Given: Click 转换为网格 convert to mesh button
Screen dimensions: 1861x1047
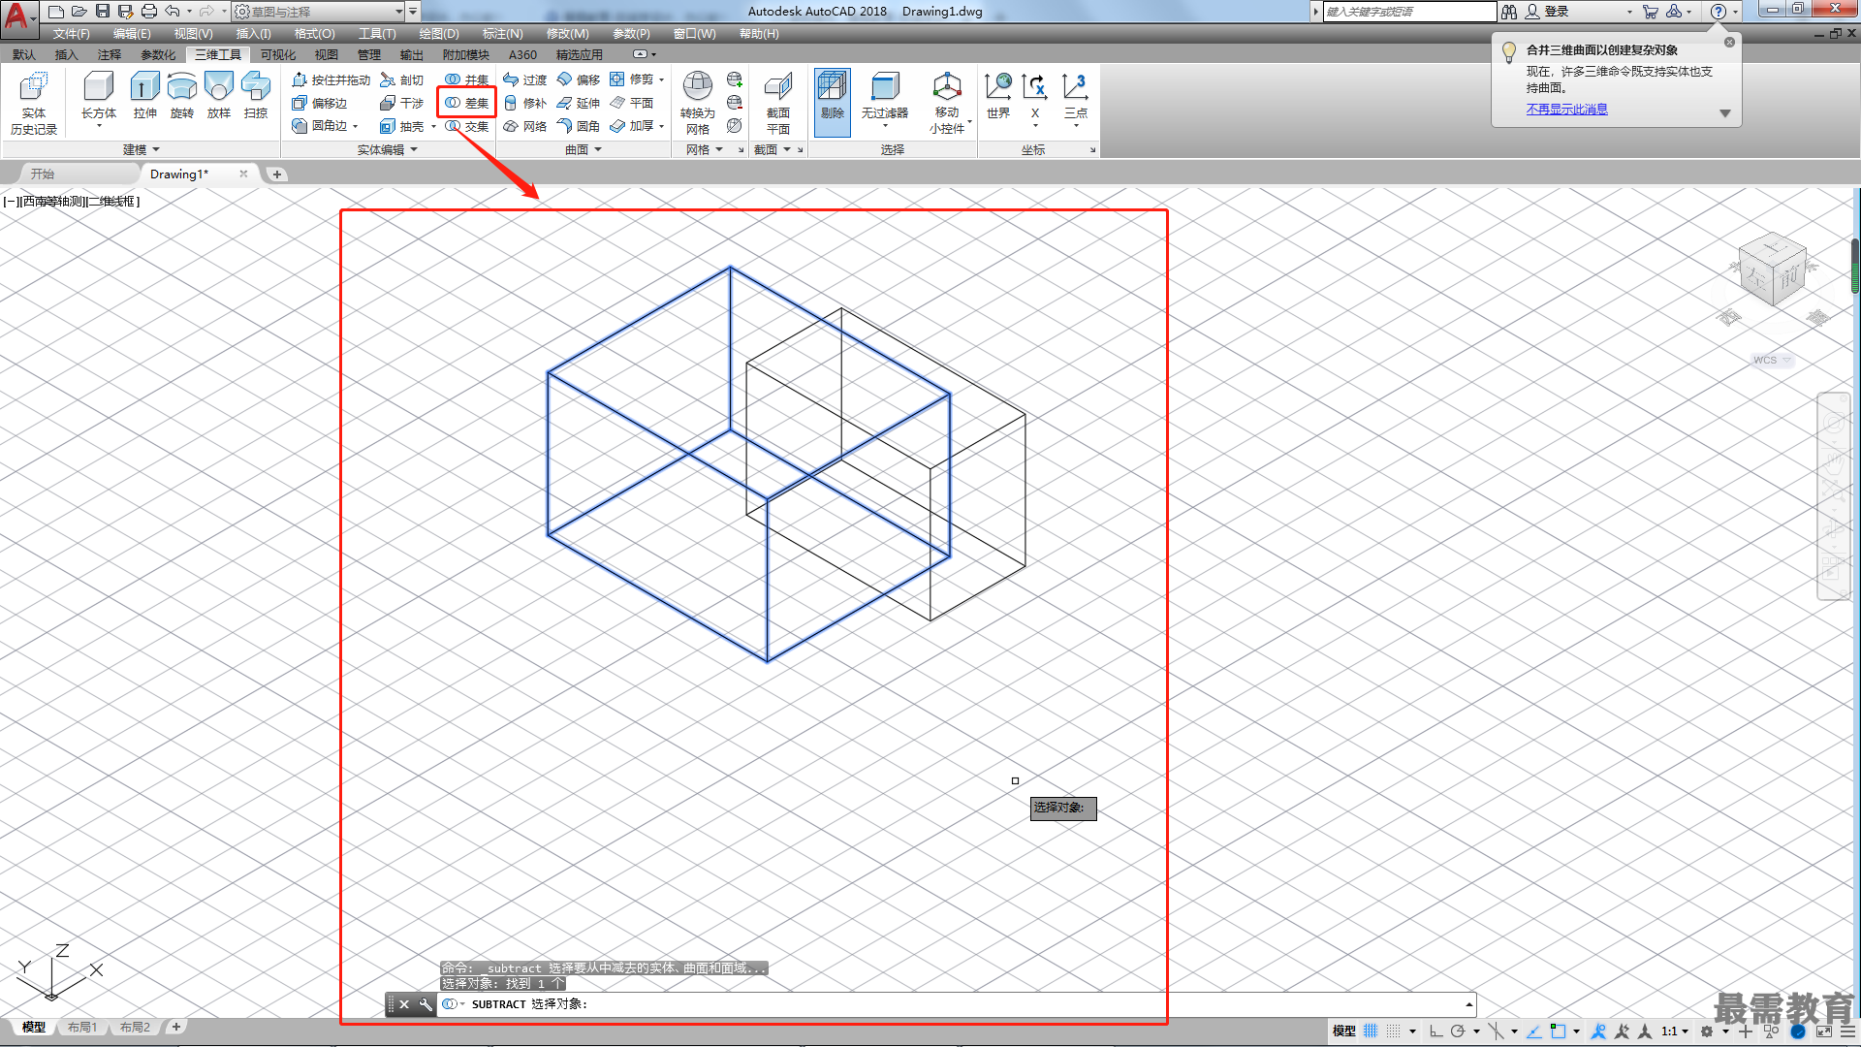Looking at the screenshot, I should (698, 103).
